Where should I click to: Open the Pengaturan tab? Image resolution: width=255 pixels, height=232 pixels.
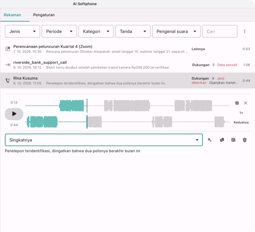pos(44,15)
